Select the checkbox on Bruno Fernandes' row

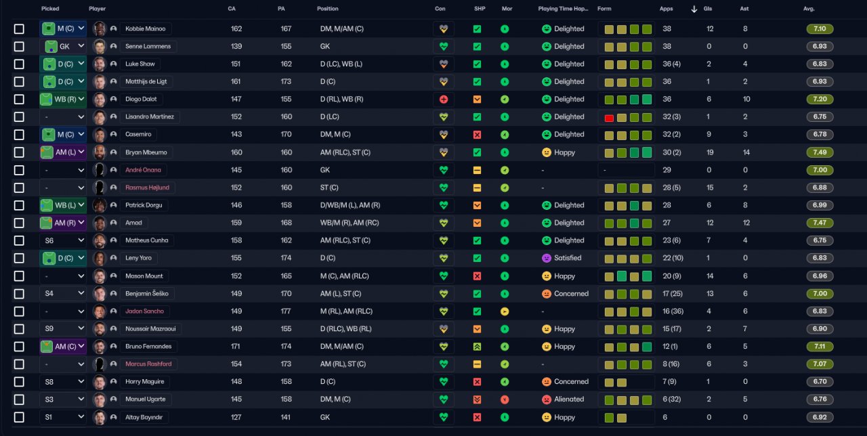19,347
